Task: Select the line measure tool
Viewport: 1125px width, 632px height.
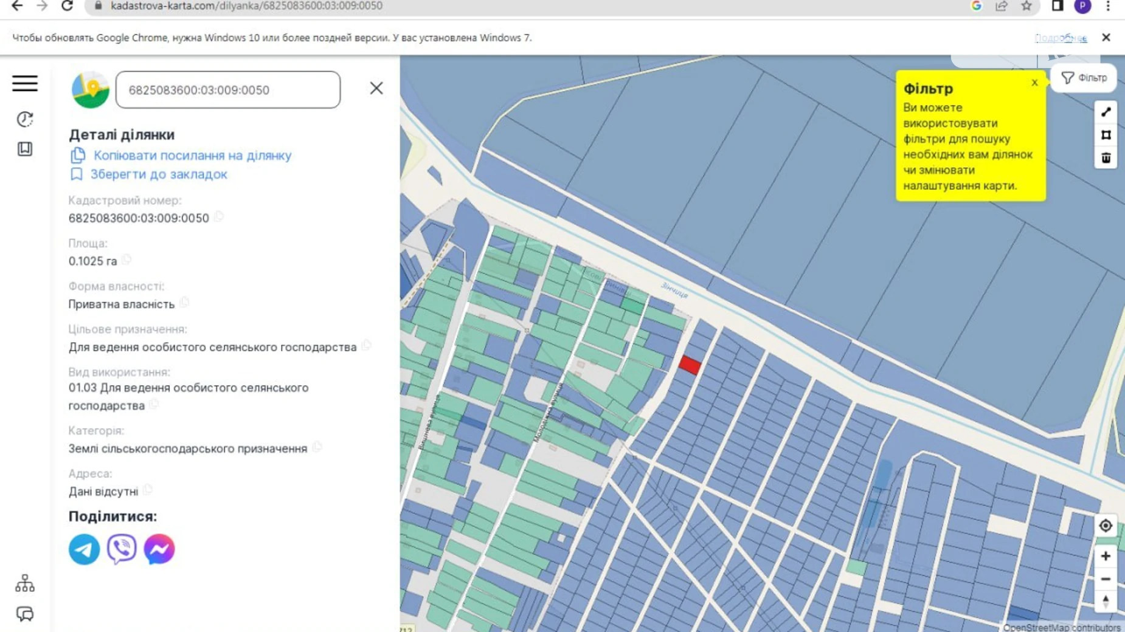Action: tap(1106, 112)
